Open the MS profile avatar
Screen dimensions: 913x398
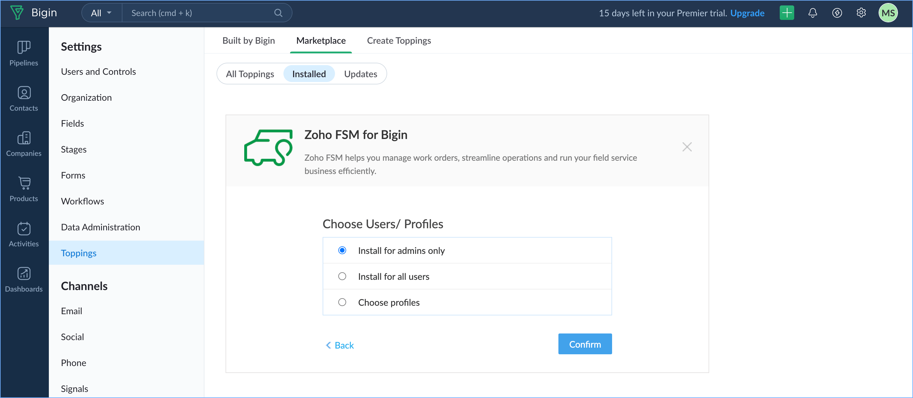click(888, 13)
